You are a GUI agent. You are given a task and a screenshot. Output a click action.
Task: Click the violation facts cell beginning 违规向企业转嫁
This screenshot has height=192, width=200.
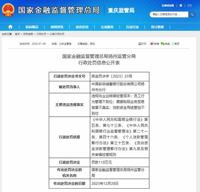(x=120, y=105)
